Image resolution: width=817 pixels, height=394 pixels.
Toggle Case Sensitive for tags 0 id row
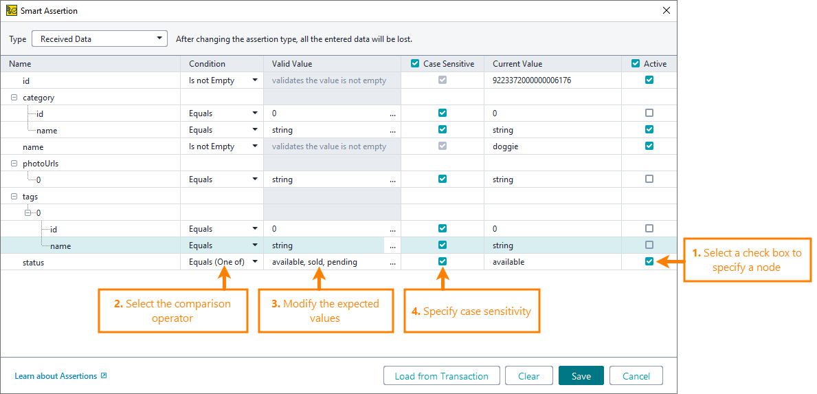[x=443, y=228]
